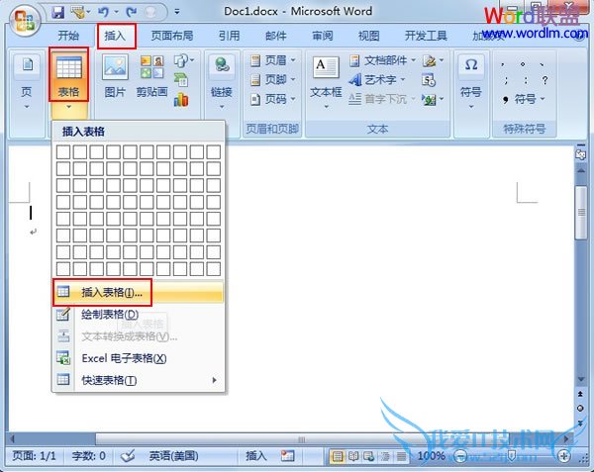
Task: Click the vertical scrollbar thumb
Action: point(581,213)
